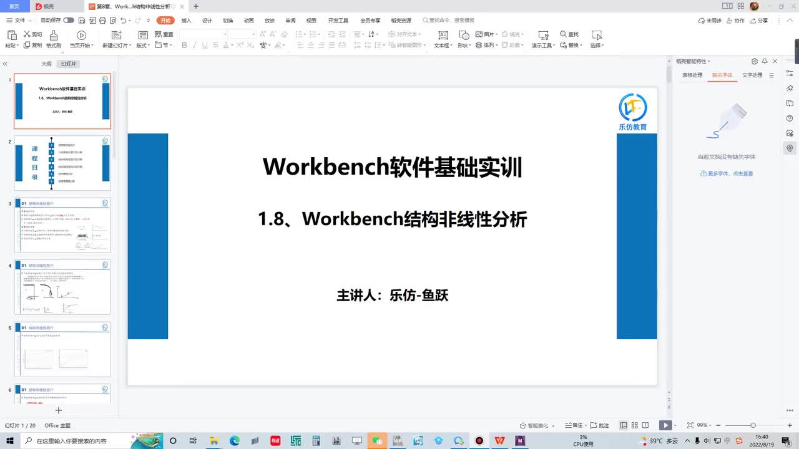Open the font name combo box
The width and height of the screenshot is (799, 449).
[x=202, y=34]
